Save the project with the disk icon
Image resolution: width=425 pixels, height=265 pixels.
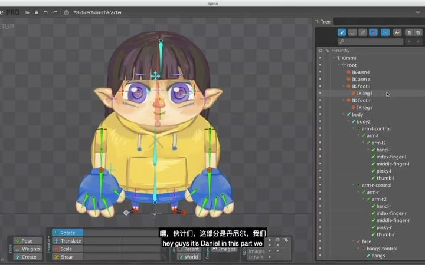37,12
